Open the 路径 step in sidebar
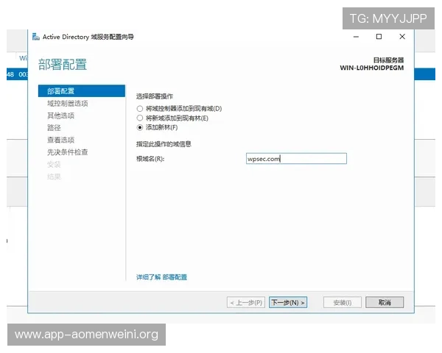The image size is (442, 353). 54,127
